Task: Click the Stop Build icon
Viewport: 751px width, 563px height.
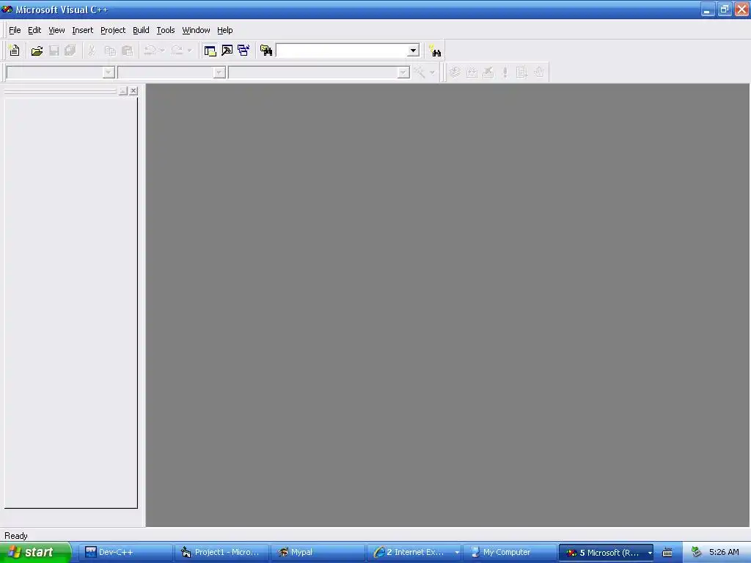Action: [x=488, y=73]
